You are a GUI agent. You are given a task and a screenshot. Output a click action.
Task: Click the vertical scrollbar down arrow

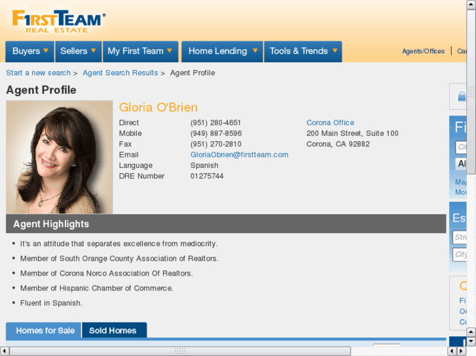tap(471, 342)
